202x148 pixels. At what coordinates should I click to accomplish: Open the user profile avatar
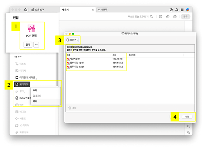(x=188, y=10)
